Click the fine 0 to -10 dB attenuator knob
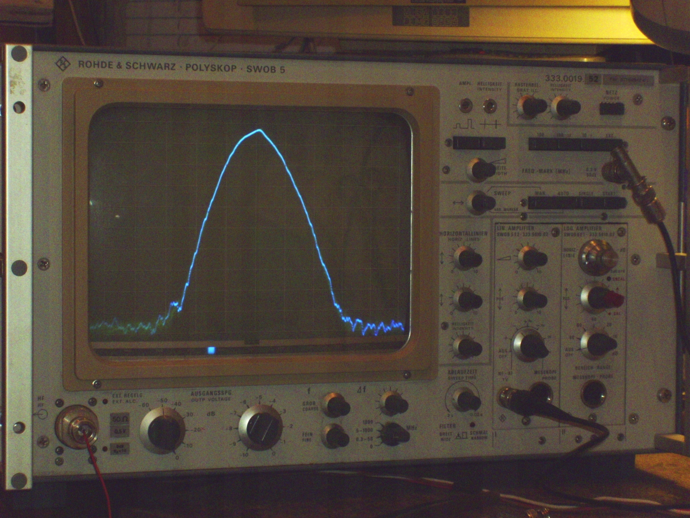This screenshot has height=518, width=690. point(261,427)
